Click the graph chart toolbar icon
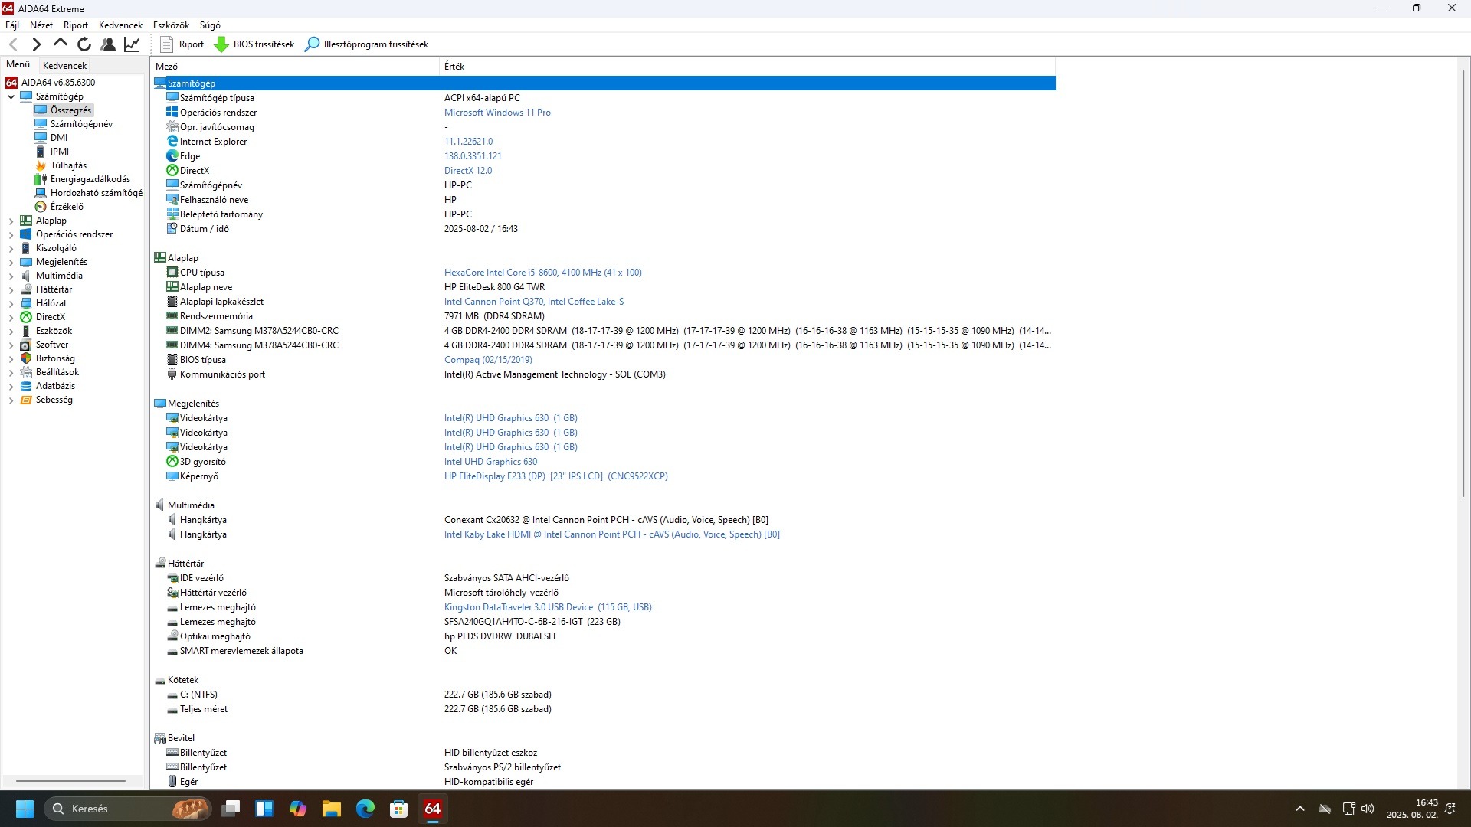The width and height of the screenshot is (1471, 827). [x=132, y=44]
